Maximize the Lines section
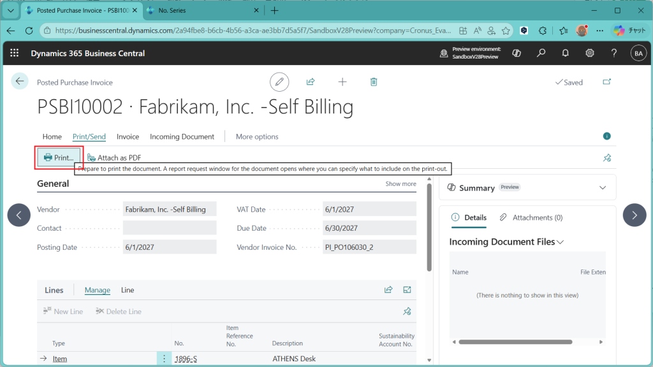This screenshot has width=653, height=367. 407,290
